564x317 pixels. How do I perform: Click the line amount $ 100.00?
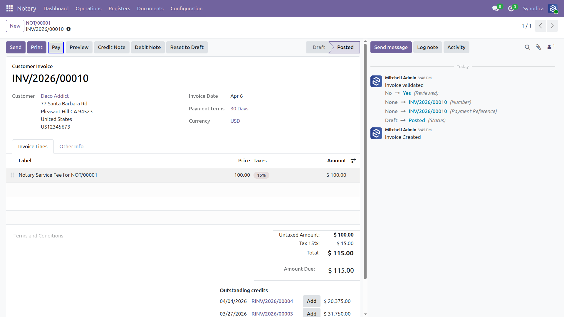pyautogui.click(x=336, y=175)
